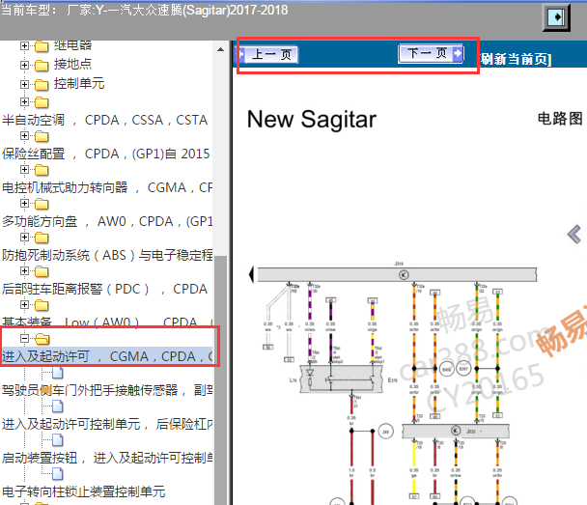Click folder icon above 后部驻车距离报警
The width and height of the screenshot is (587, 505).
(x=42, y=271)
